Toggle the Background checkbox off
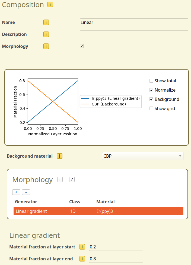 pos(151,99)
